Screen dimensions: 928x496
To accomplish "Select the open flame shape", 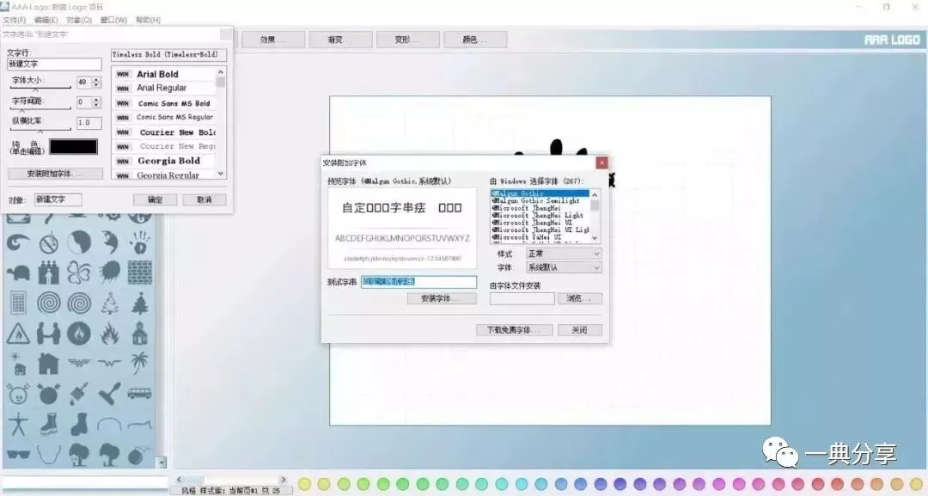I will [109, 334].
